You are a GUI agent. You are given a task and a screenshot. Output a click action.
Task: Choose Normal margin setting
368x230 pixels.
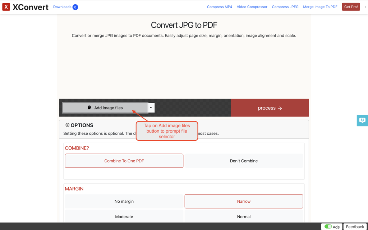(244, 217)
